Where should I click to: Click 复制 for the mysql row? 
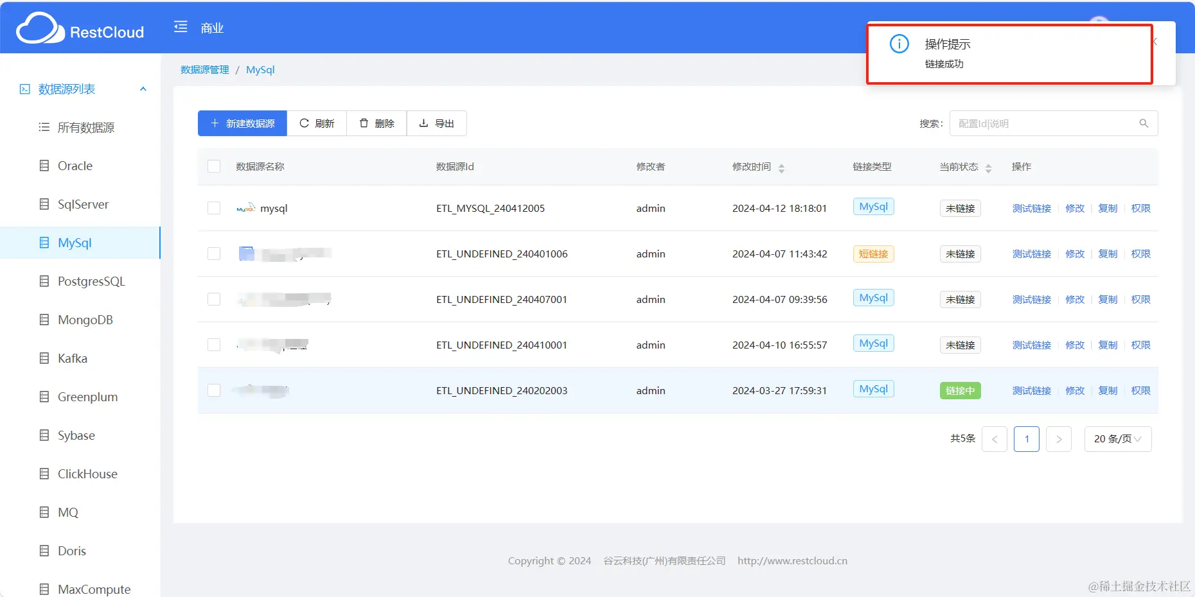1108,208
